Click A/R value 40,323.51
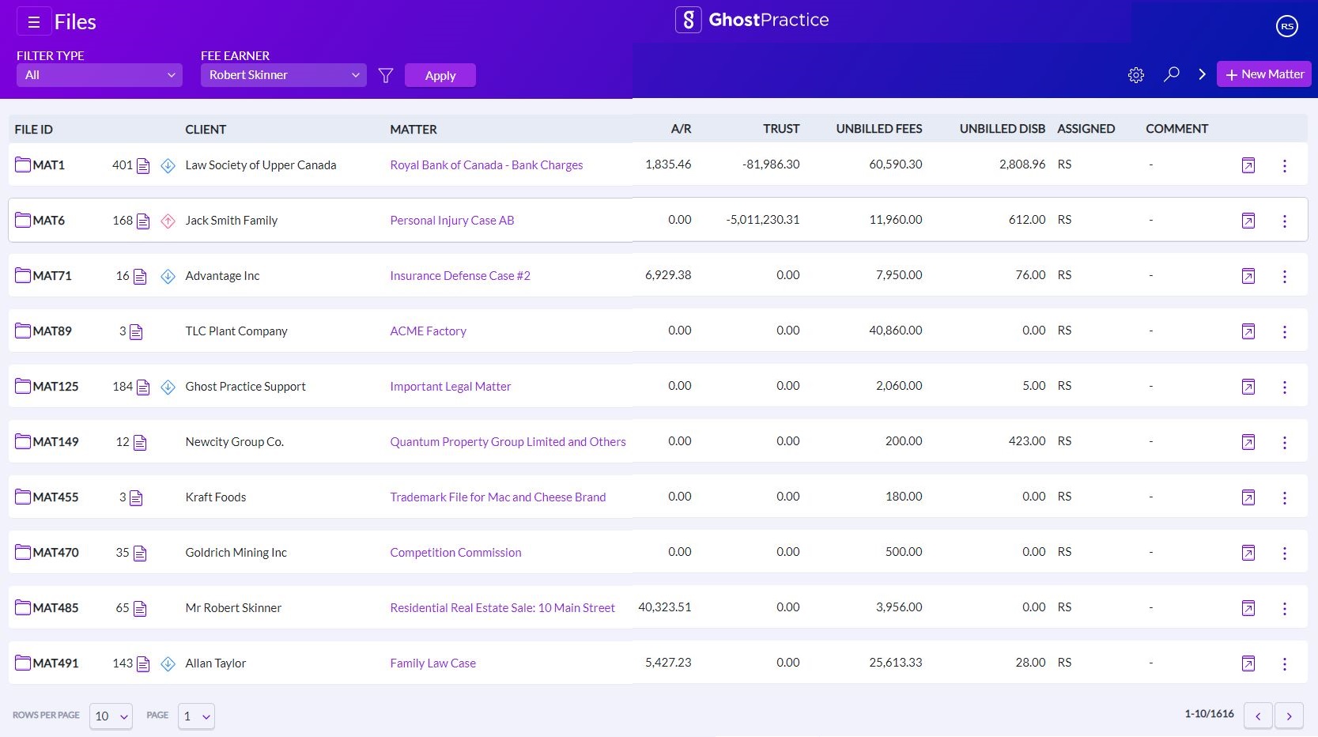 pos(665,607)
